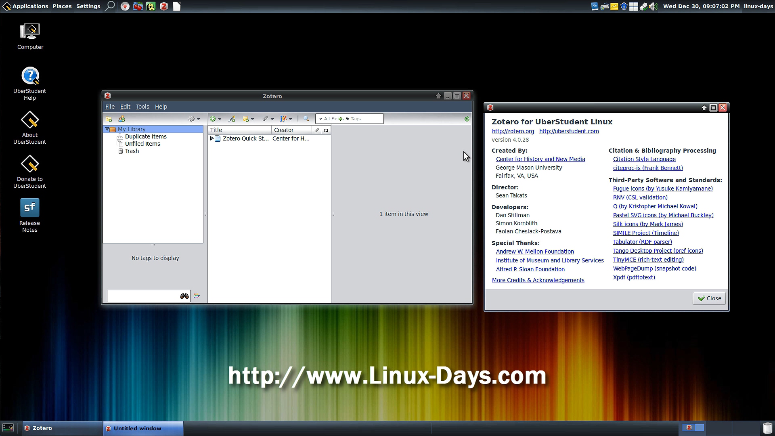
Task: Click the Close button in About dialog
Action: (709, 298)
